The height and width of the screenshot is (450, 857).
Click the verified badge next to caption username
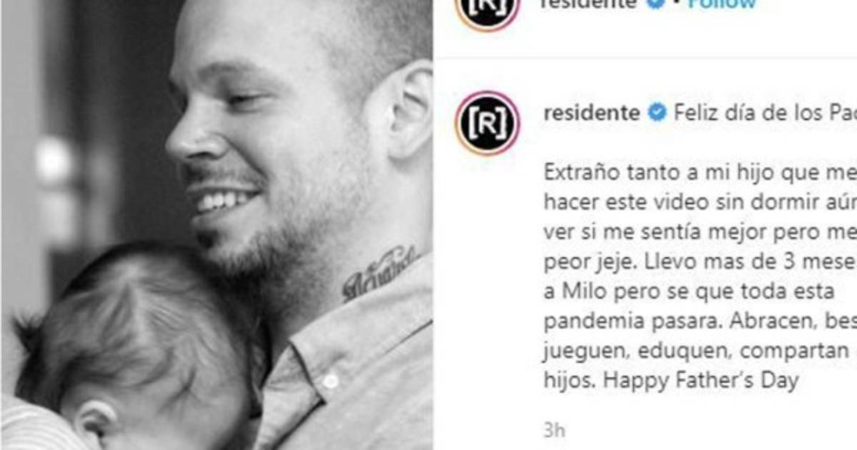pos(657,113)
